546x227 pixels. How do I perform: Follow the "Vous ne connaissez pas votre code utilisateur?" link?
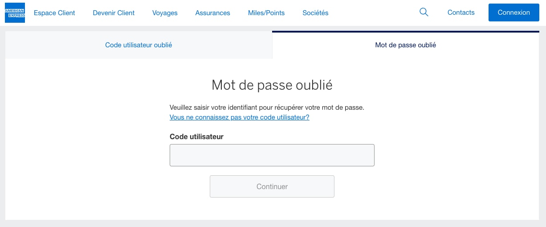(x=239, y=117)
